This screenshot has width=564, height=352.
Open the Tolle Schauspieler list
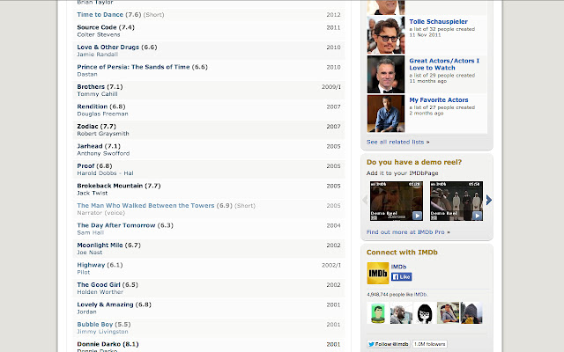pos(439,21)
